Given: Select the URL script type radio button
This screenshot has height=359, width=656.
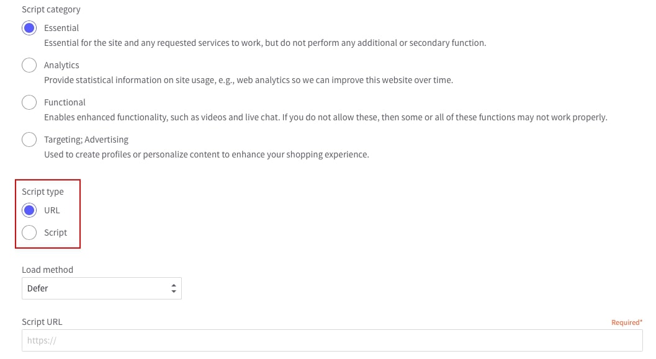Looking at the screenshot, I should [29, 210].
